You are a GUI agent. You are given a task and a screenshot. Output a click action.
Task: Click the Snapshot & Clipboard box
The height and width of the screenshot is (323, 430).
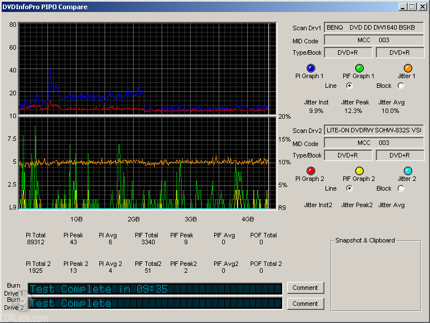click(375, 275)
